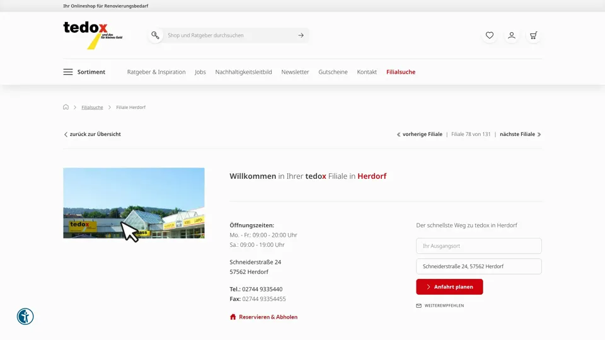This screenshot has height=340, width=605.
Task: Click the search field "Shop und Ratgeber durchsuchen"
Action: (x=229, y=35)
